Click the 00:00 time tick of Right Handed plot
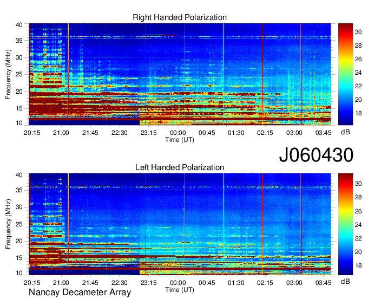 click(x=178, y=133)
